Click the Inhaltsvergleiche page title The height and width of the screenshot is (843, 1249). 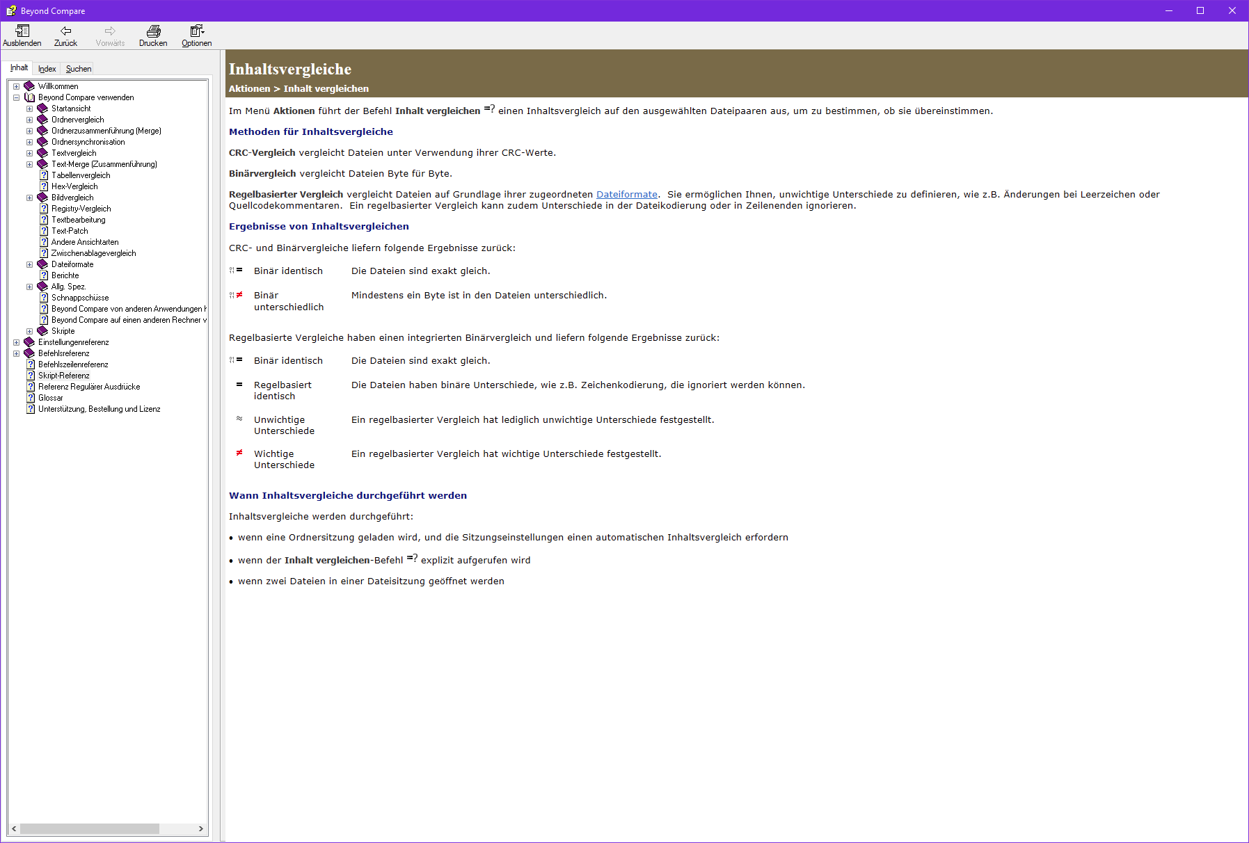[290, 69]
